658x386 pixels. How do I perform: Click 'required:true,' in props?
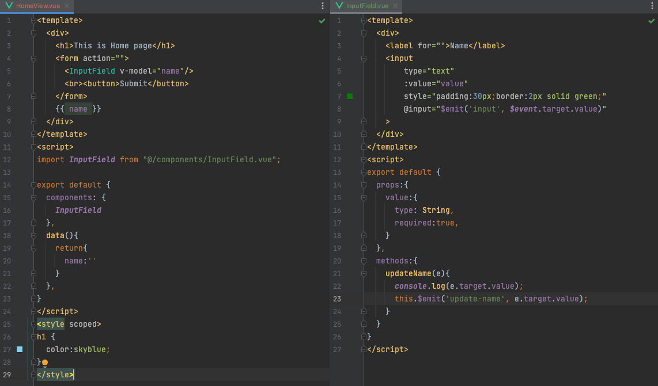click(x=426, y=223)
